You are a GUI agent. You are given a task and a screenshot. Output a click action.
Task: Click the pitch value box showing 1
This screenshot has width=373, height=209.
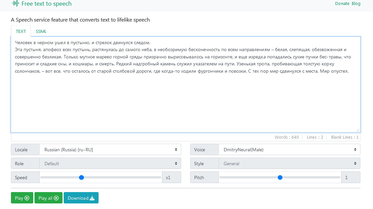point(351,177)
